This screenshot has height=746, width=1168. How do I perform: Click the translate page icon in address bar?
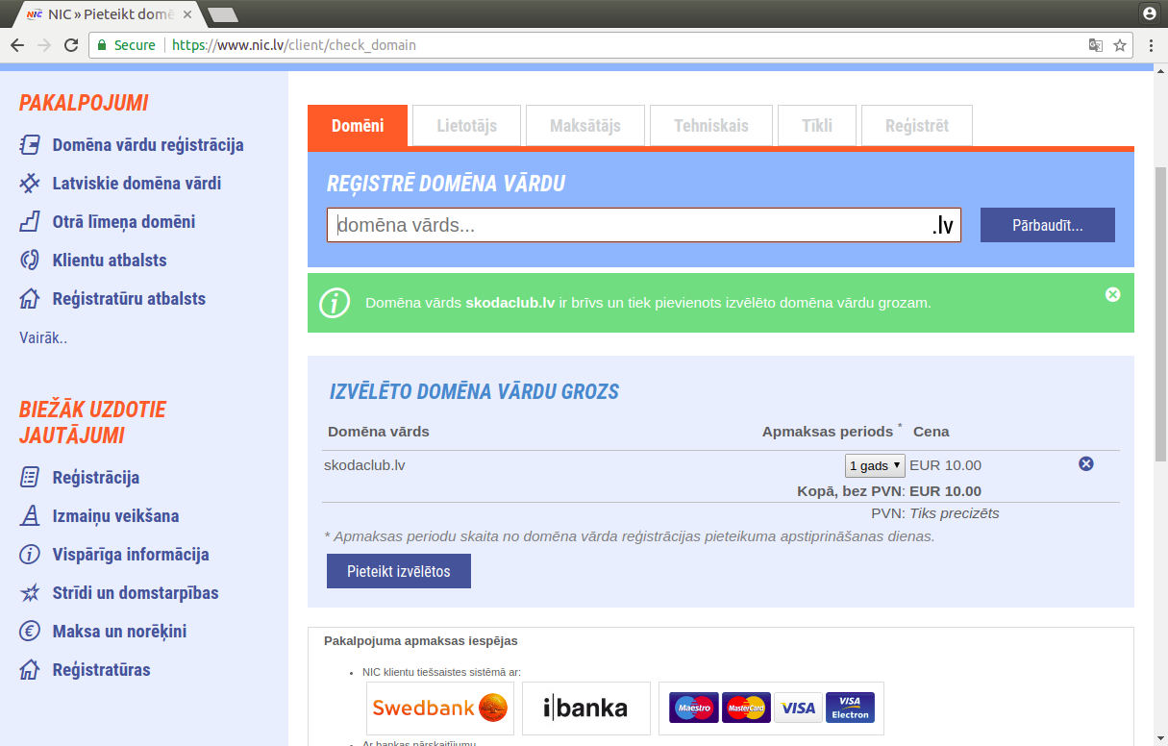[1095, 45]
